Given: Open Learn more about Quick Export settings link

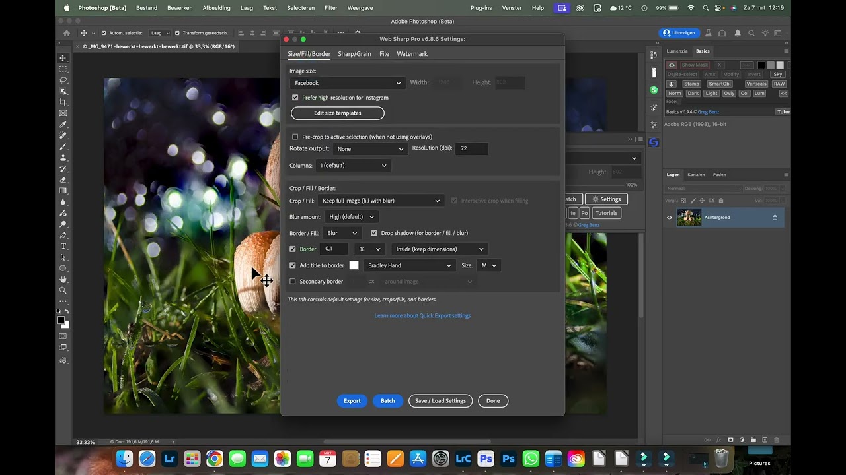Looking at the screenshot, I should point(422,315).
